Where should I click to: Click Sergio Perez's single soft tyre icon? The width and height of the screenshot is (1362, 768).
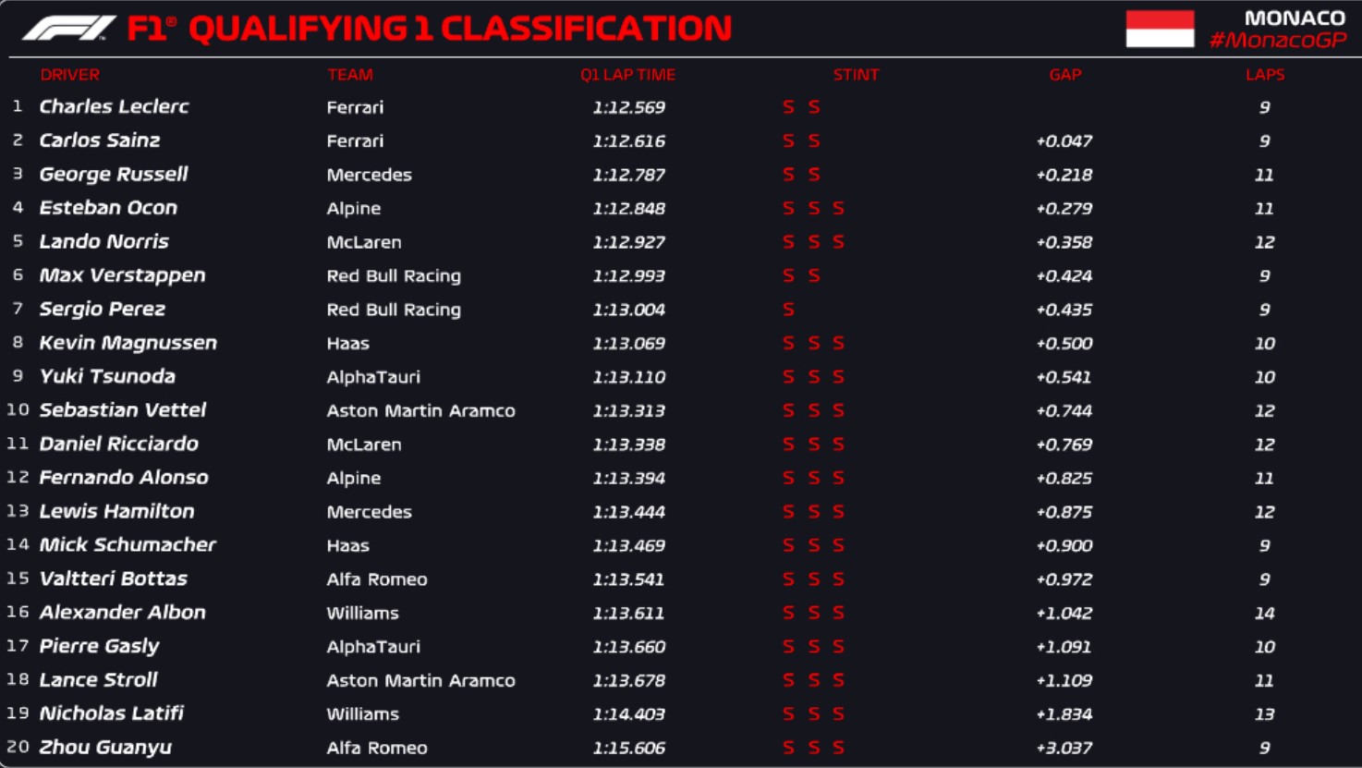[x=788, y=310]
